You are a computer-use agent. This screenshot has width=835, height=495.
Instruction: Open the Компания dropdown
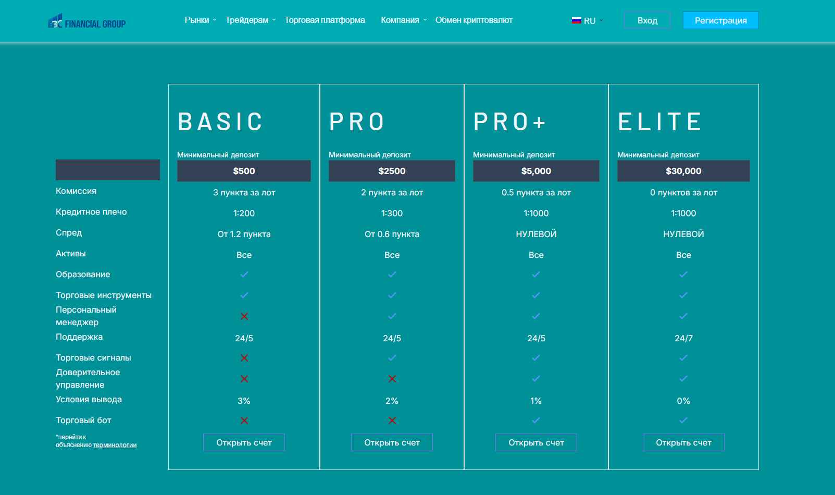coord(404,20)
